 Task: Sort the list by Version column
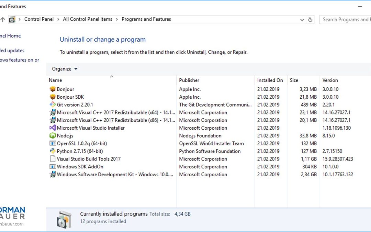[x=346, y=80]
